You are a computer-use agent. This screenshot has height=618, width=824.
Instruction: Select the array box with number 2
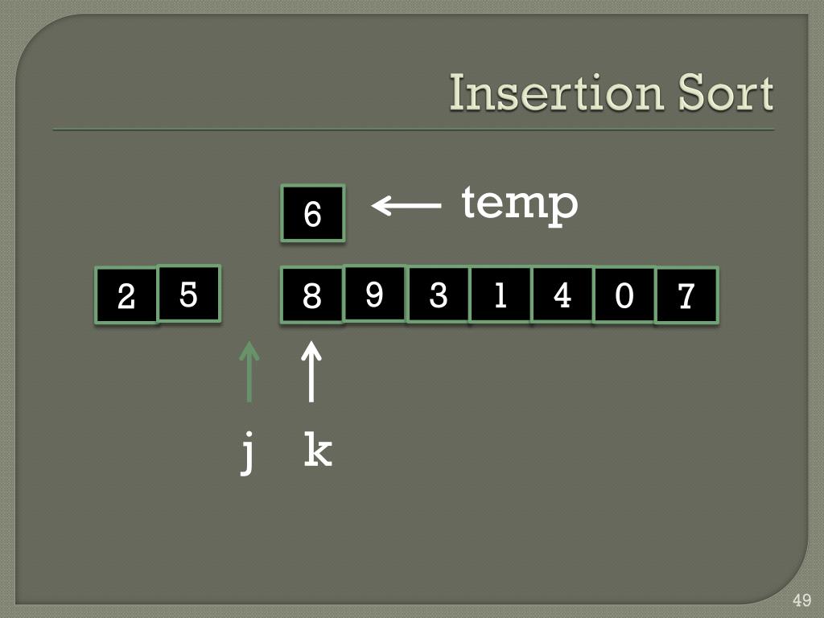click(x=126, y=295)
